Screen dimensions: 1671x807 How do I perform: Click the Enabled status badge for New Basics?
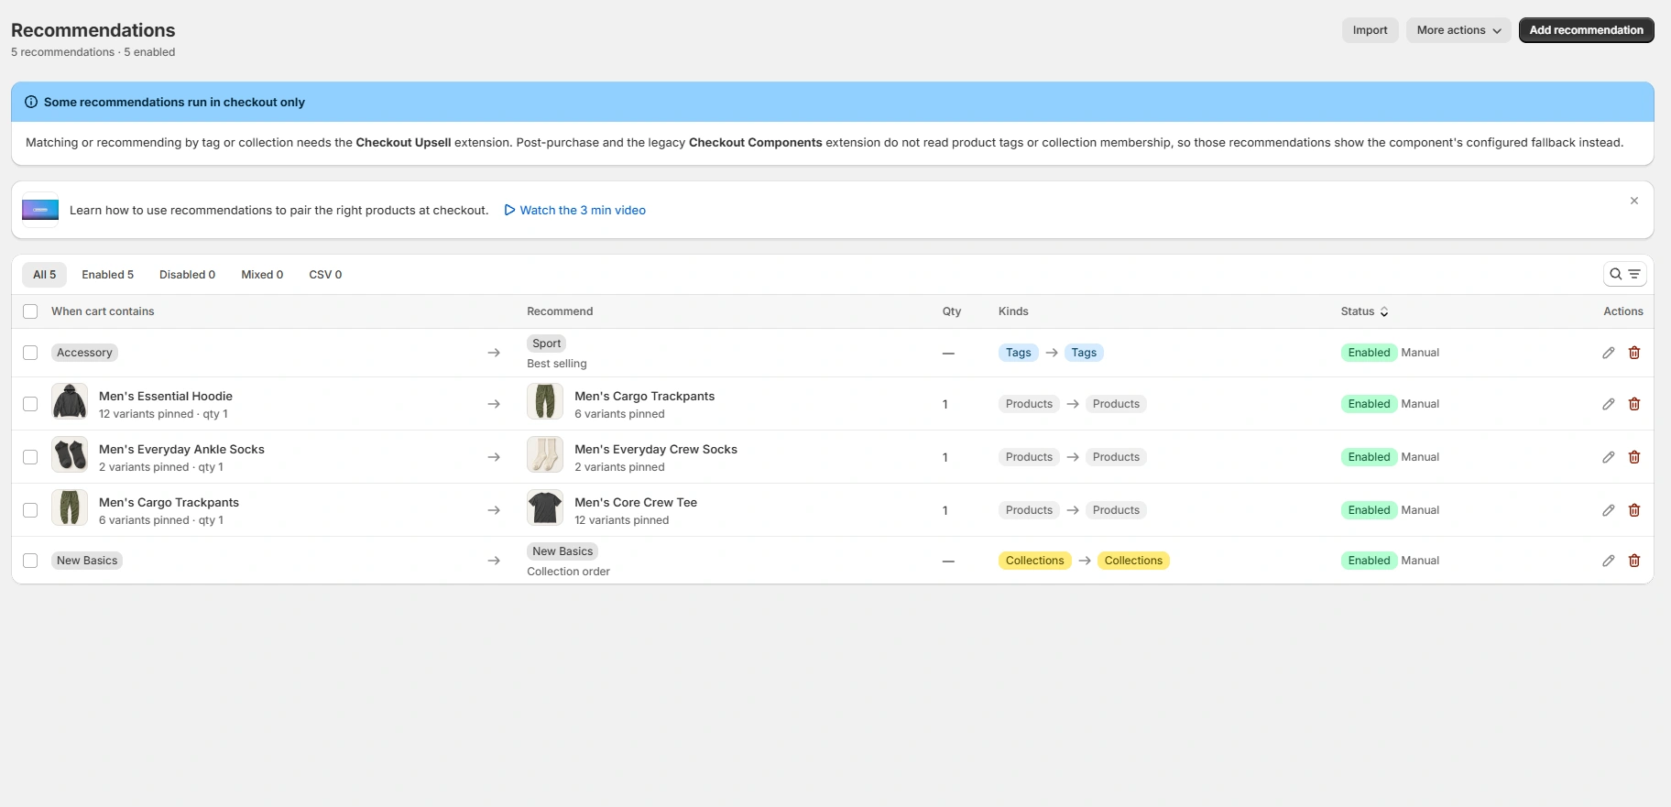(x=1369, y=561)
